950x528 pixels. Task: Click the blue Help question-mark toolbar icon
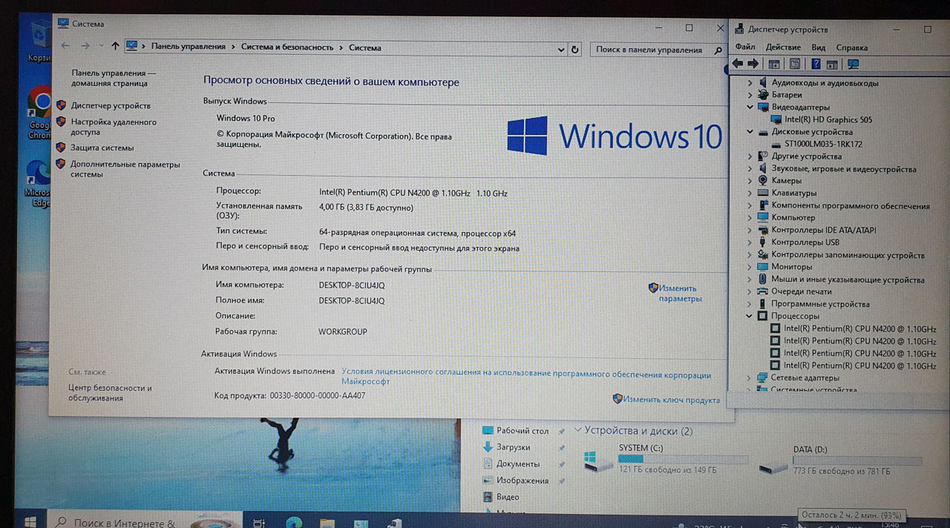[x=816, y=65]
